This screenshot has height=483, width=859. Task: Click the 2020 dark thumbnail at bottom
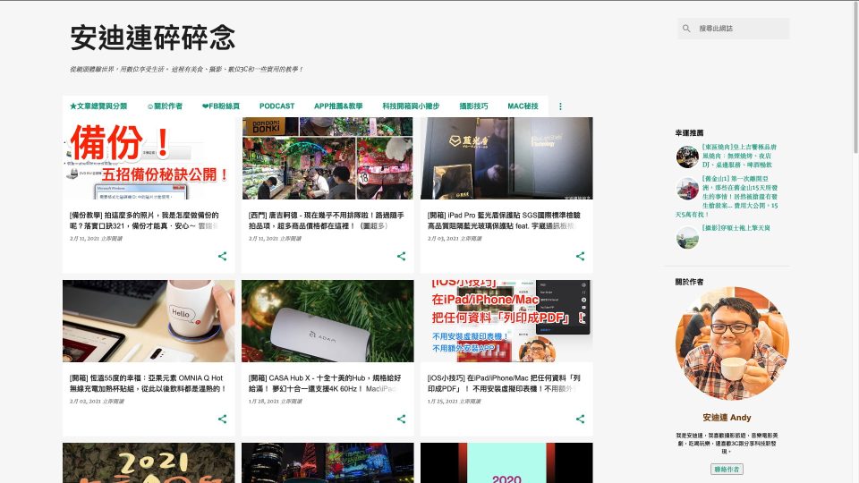506,462
